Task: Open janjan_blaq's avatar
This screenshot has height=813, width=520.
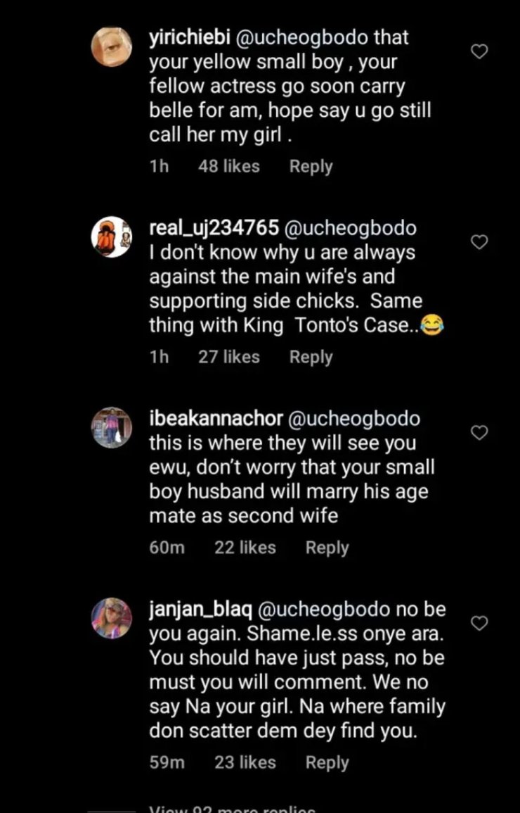Action: 112,618
